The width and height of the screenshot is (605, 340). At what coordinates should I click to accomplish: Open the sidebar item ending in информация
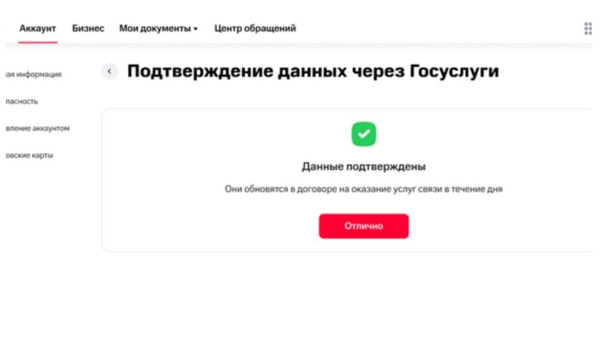click(33, 74)
